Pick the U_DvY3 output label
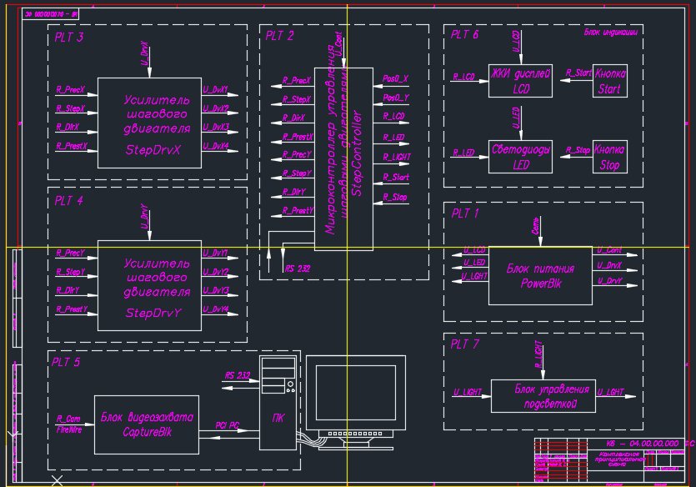Image resolution: width=696 pixels, height=487 pixels. click(x=216, y=290)
